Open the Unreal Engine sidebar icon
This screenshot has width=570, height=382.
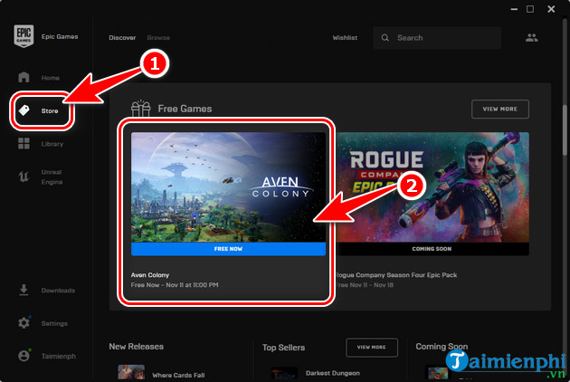coord(24,177)
